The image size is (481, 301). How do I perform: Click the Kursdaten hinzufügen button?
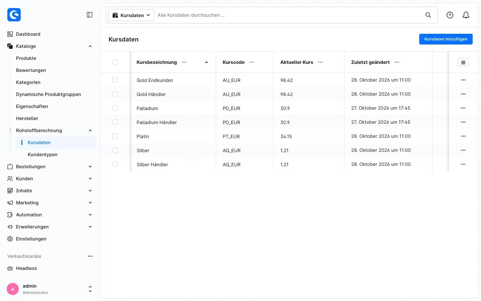[x=446, y=39]
